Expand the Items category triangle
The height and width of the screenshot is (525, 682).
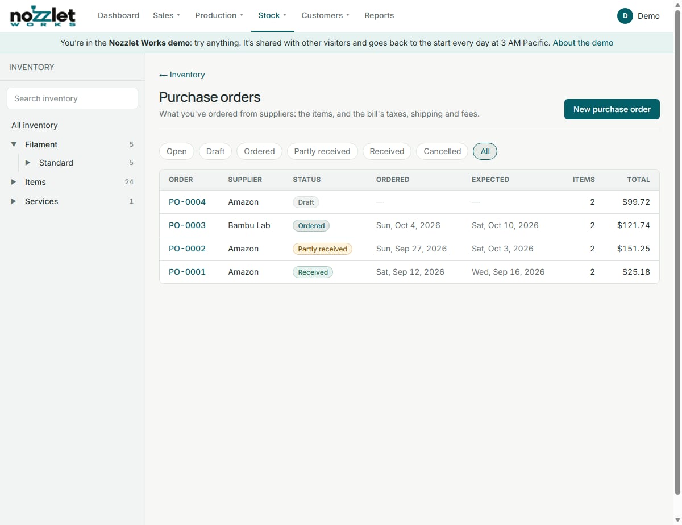click(x=14, y=182)
